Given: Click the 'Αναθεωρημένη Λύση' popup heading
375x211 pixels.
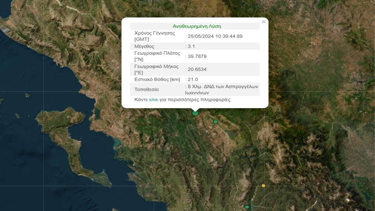Looking at the screenshot, I should pyautogui.click(x=197, y=26).
